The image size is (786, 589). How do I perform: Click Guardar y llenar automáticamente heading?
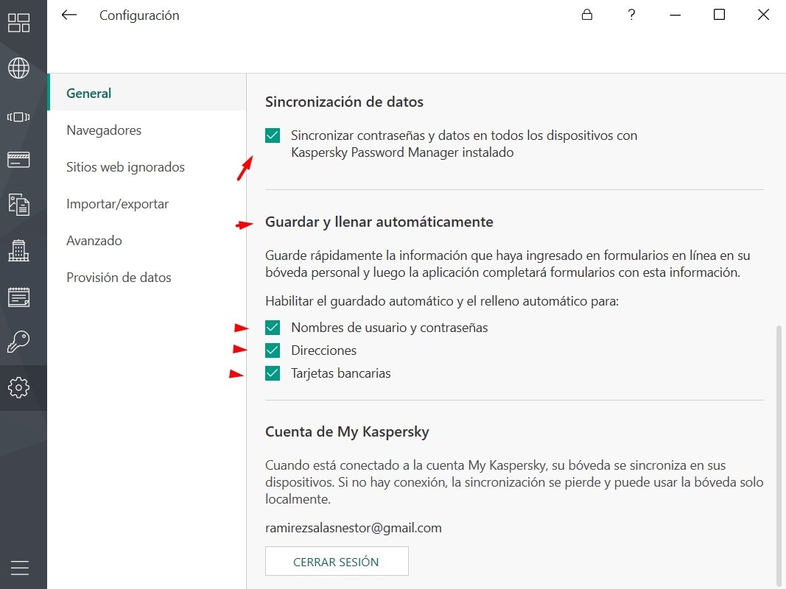[x=379, y=222]
